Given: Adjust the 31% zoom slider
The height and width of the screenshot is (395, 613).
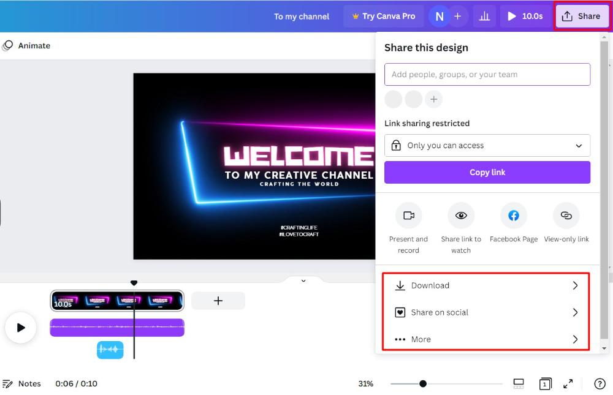Looking at the screenshot, I should coord(422,383).
